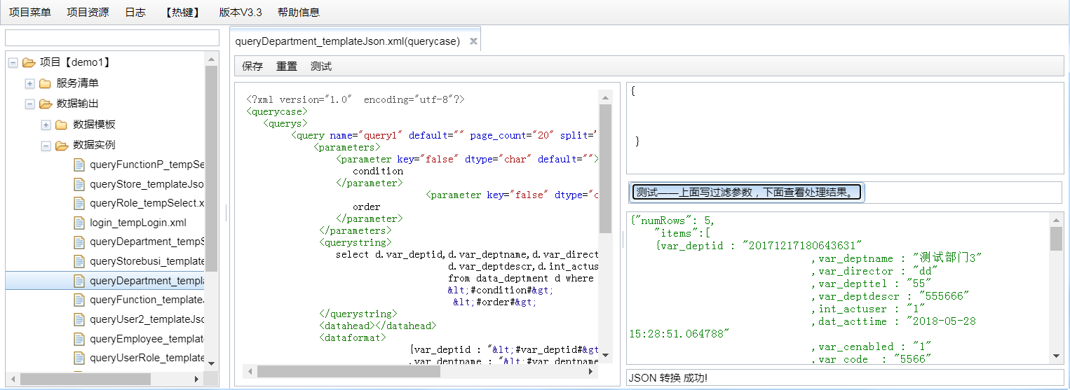
Task: Select the 数据输出 tree item
Action: point(77,104)
